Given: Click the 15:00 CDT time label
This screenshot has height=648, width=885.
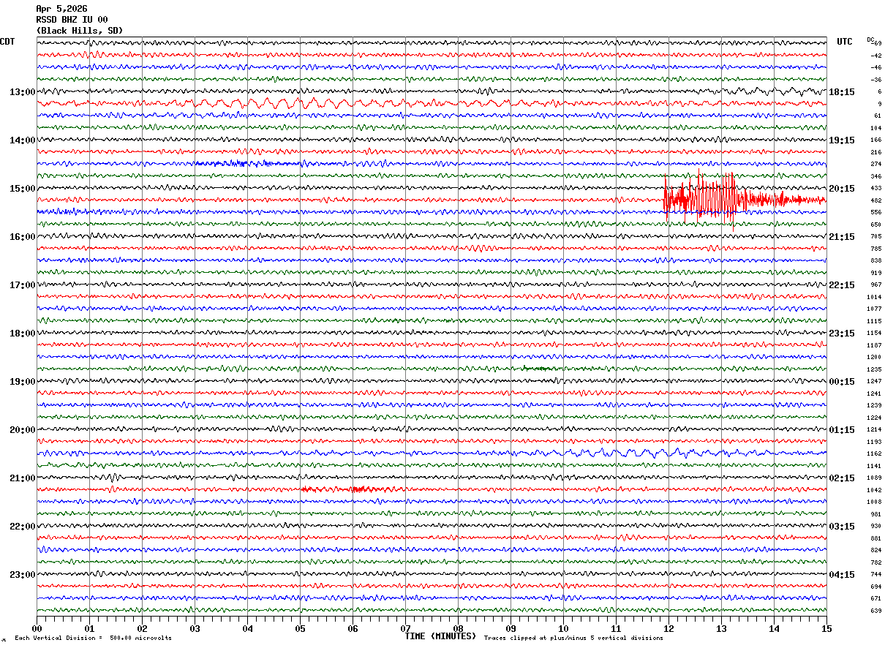Looking at the screenshot, I should click(x=23, y=189).
